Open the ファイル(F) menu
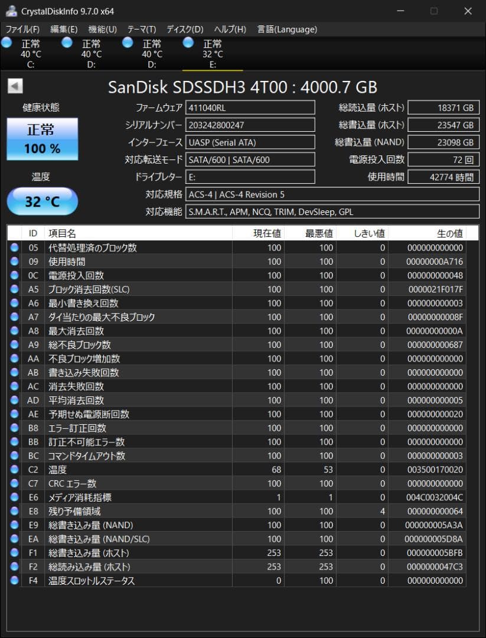486x638 pixels. click(x=22, y=30)
